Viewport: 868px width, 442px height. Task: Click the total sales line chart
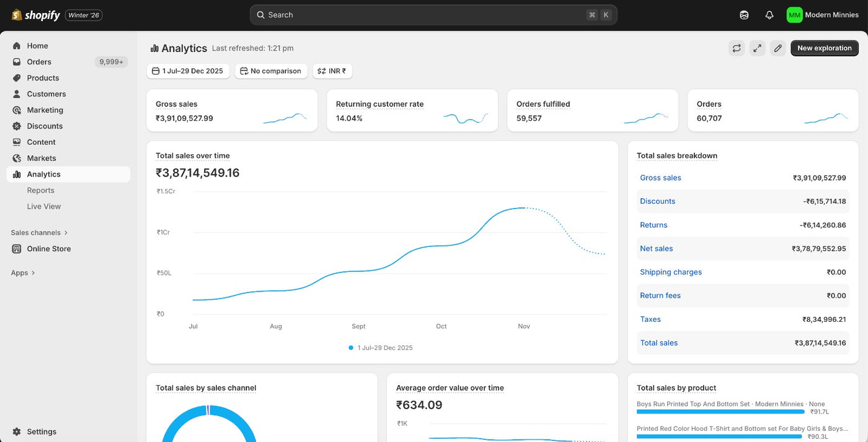[x=399, y=254]
